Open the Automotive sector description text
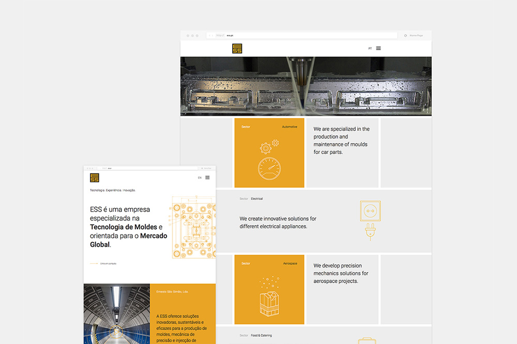This screenshot has height=344, width=517. 341,140
